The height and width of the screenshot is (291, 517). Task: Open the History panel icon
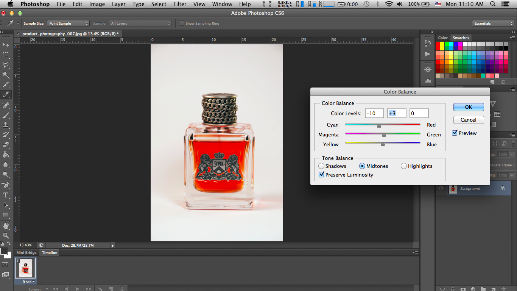coord(428,44)
